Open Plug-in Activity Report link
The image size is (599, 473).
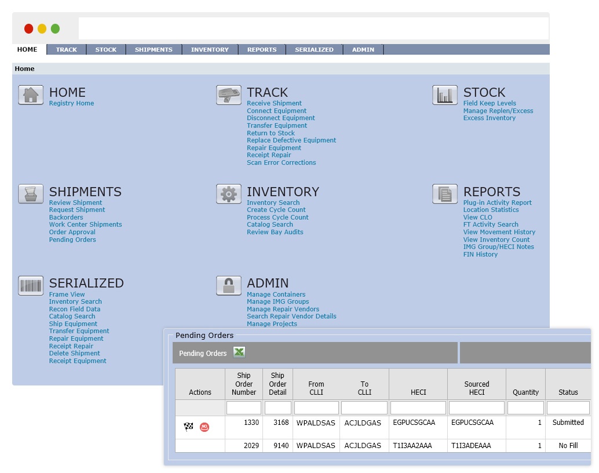point(498,203)
